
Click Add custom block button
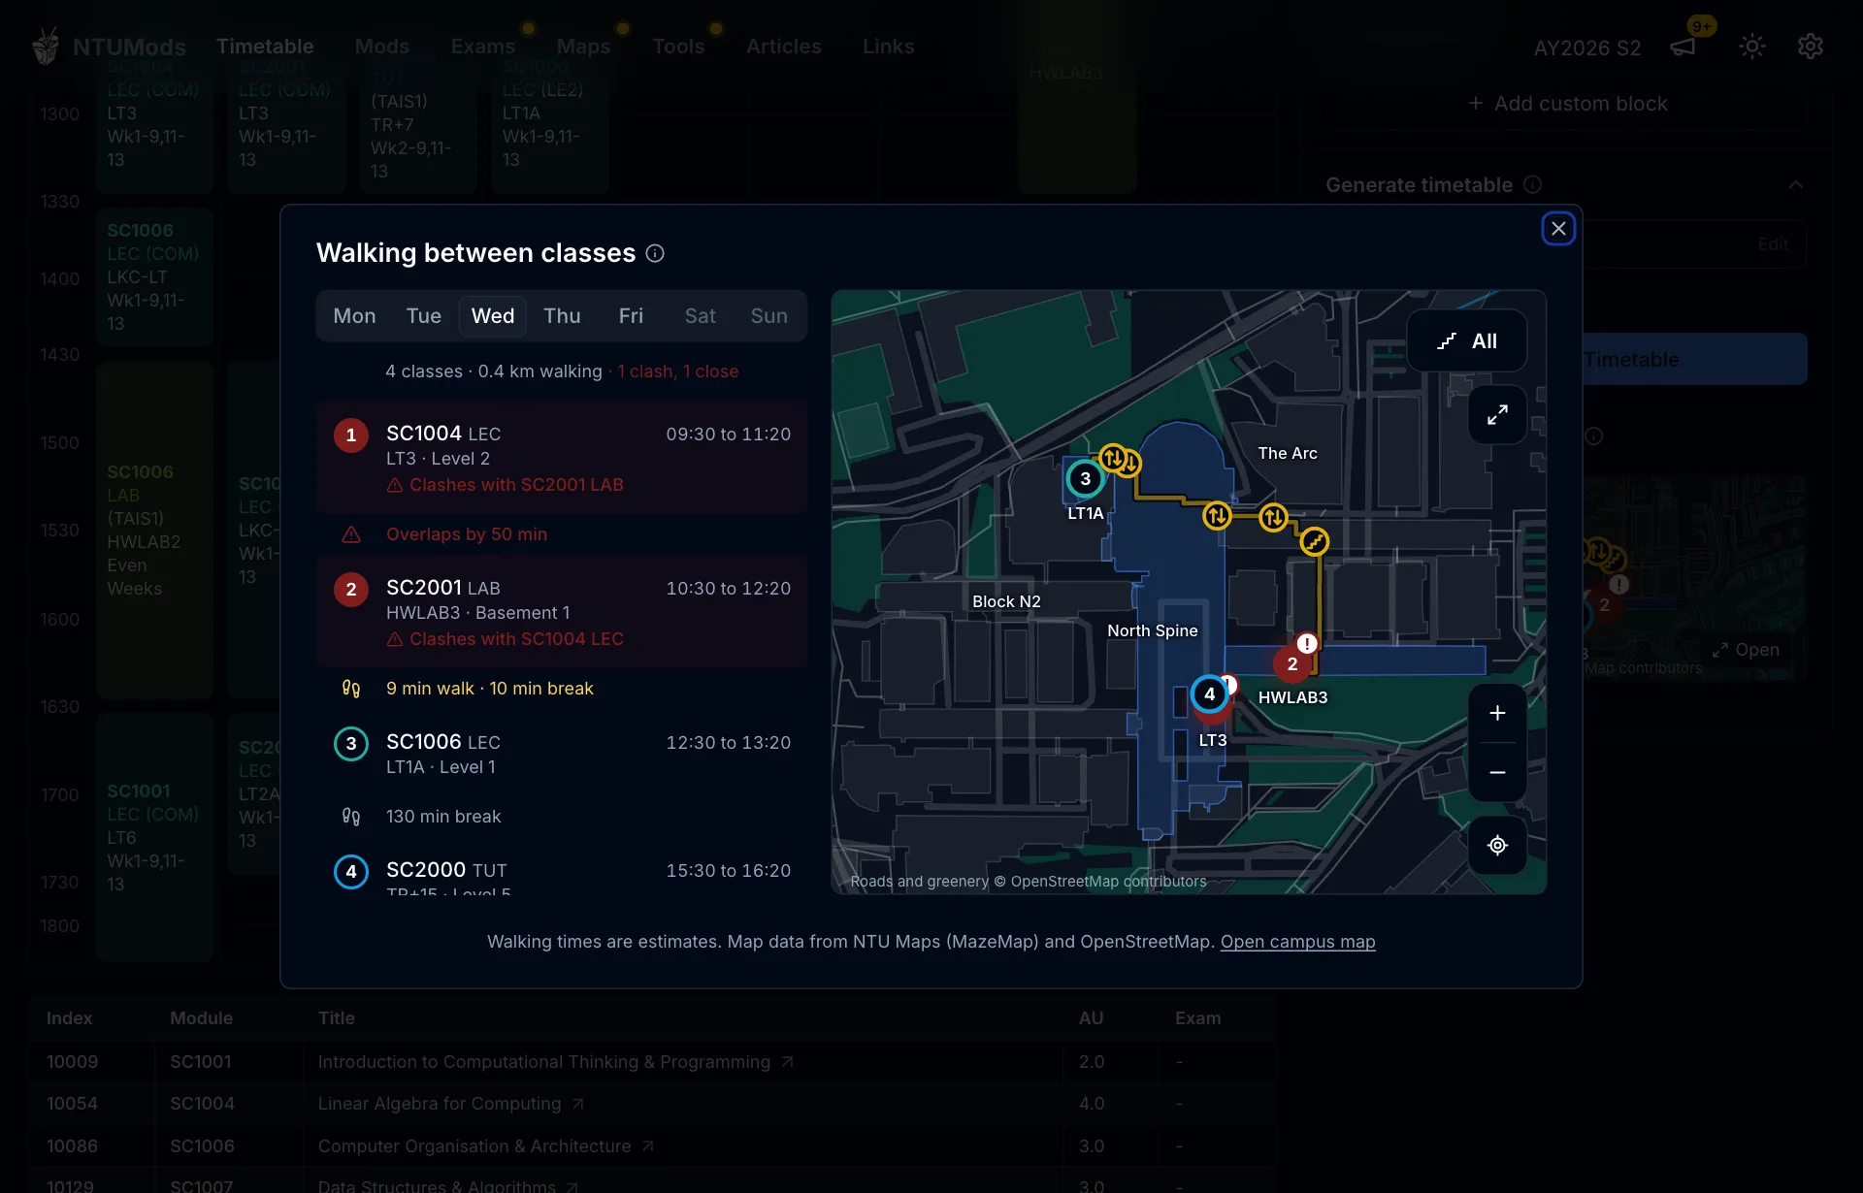tap(1567, 104)
